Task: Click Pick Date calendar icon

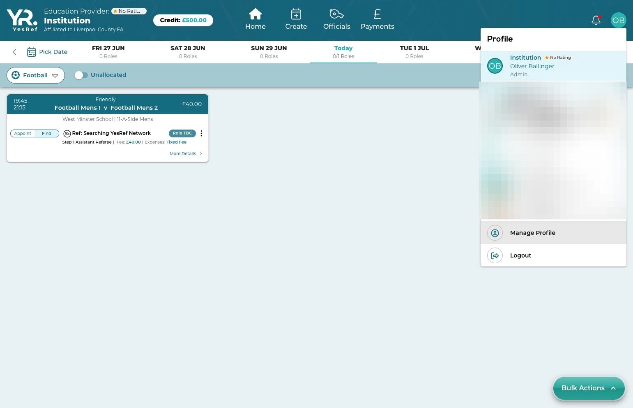Action: tap(32, 52)
